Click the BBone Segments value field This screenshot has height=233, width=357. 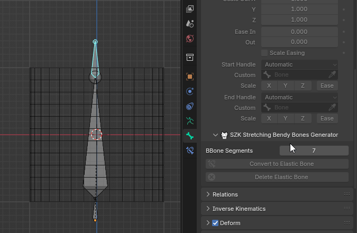(314, 151)
